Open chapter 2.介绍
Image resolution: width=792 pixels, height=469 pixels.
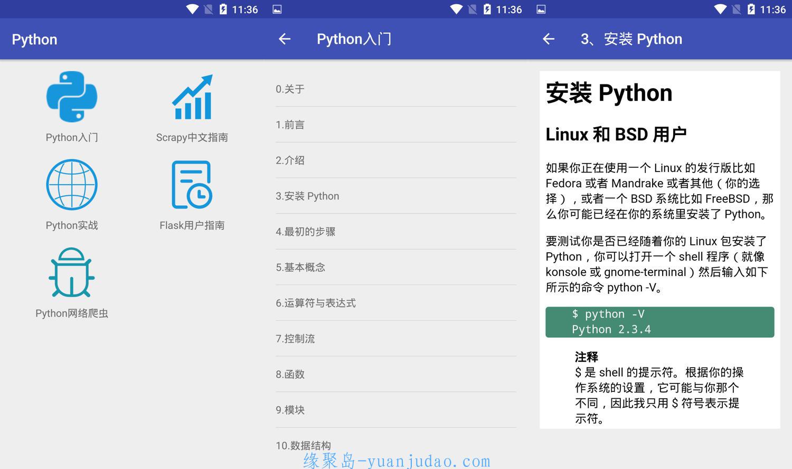[396, 160]
